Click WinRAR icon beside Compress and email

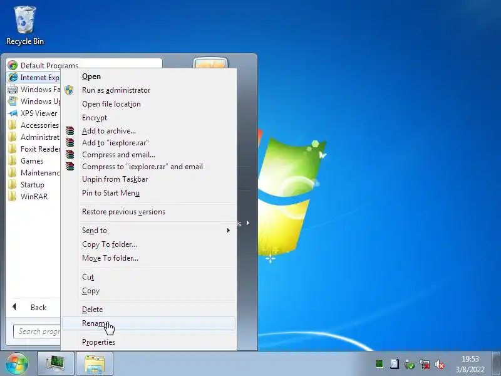(70, 154)
